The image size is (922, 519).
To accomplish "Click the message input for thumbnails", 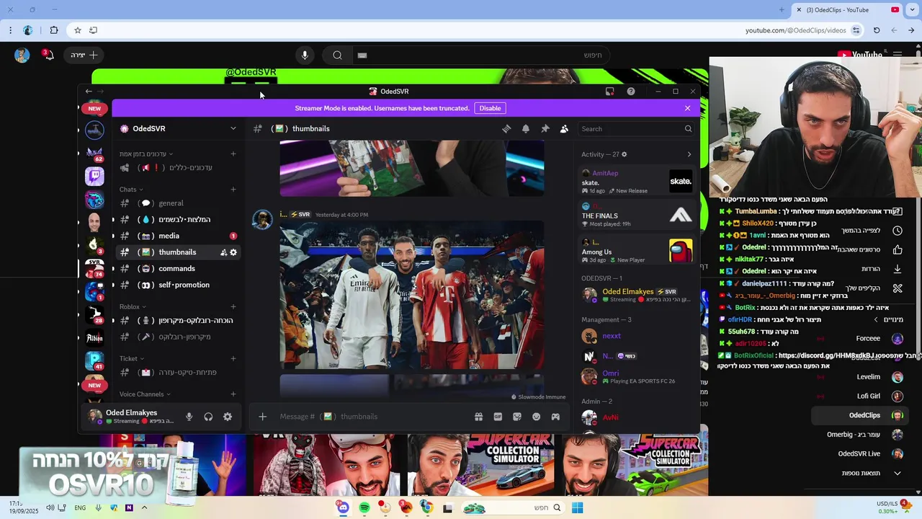I will [x=371, y=417].
